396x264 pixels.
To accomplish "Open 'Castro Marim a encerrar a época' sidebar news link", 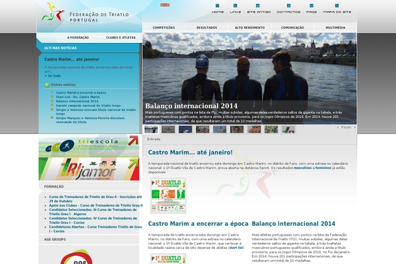I will (x=81, y=92).
